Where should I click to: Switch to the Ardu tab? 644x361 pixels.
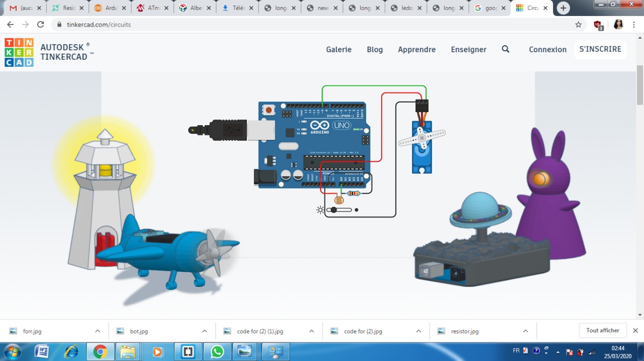click(110, 8)
